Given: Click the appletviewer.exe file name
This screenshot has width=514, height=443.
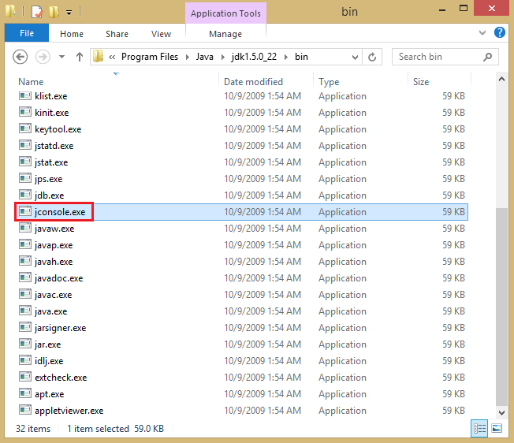Looking at the screenshot, I should [x=69, y=411].
